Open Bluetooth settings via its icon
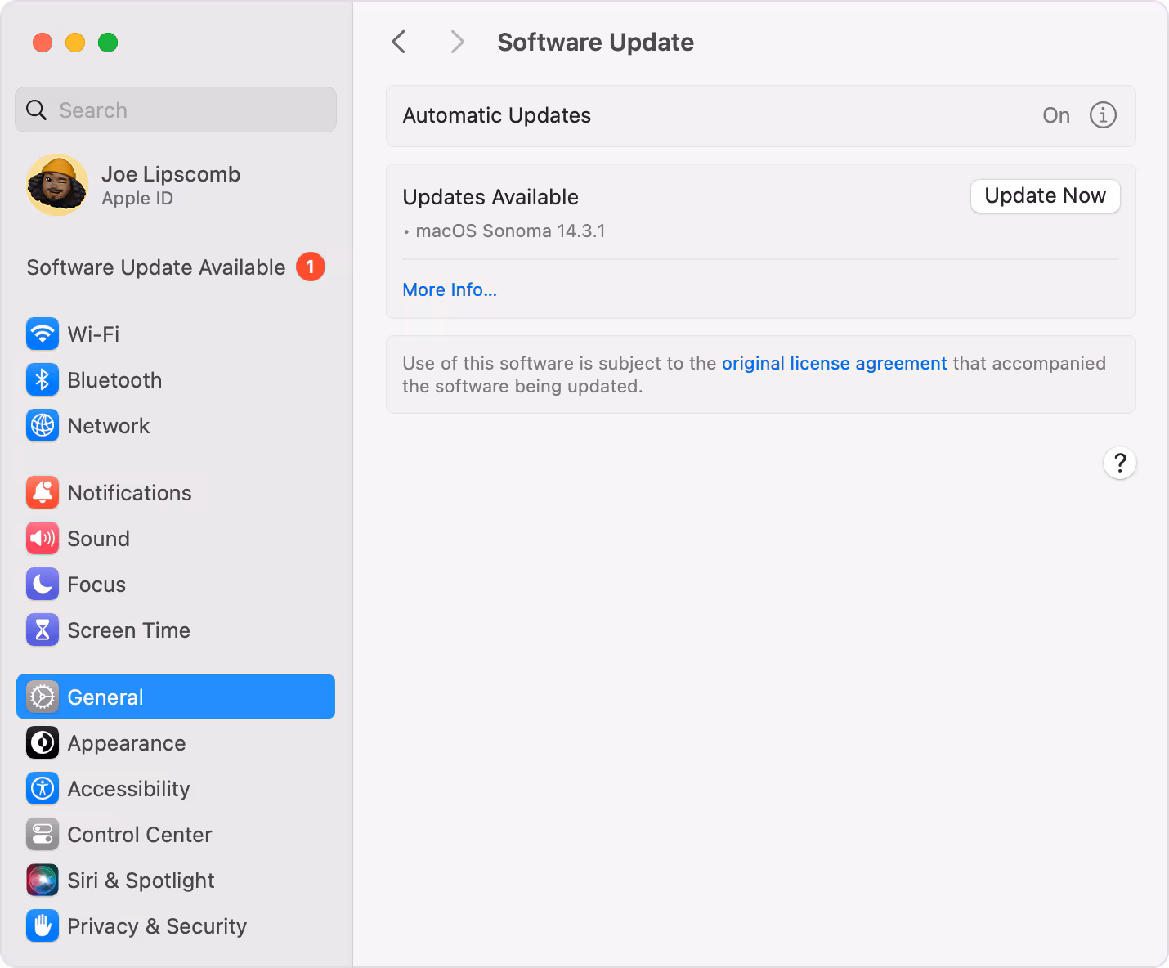Viewport: 1169px width, 968px height. click(43, 379)
